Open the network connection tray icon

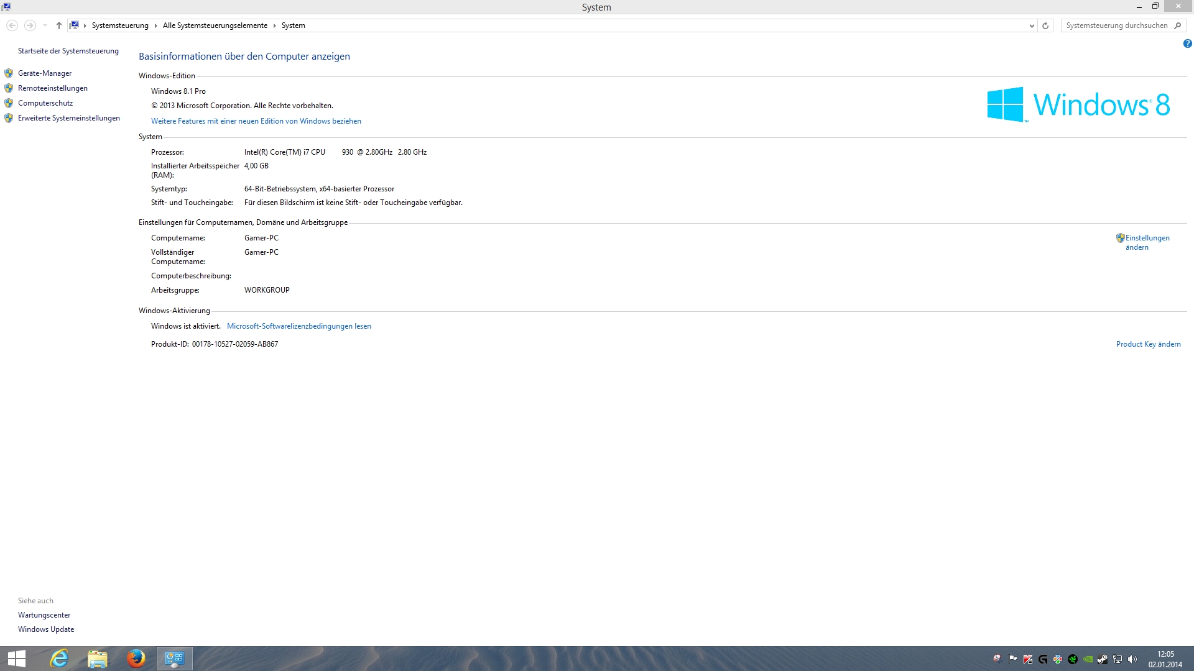click(1118, 659)
